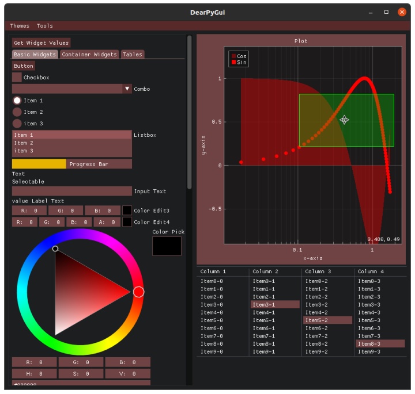Select Item 1 in the Listbox
The image size is (415, 394).
pyautogui.click(x=71, y=135)
